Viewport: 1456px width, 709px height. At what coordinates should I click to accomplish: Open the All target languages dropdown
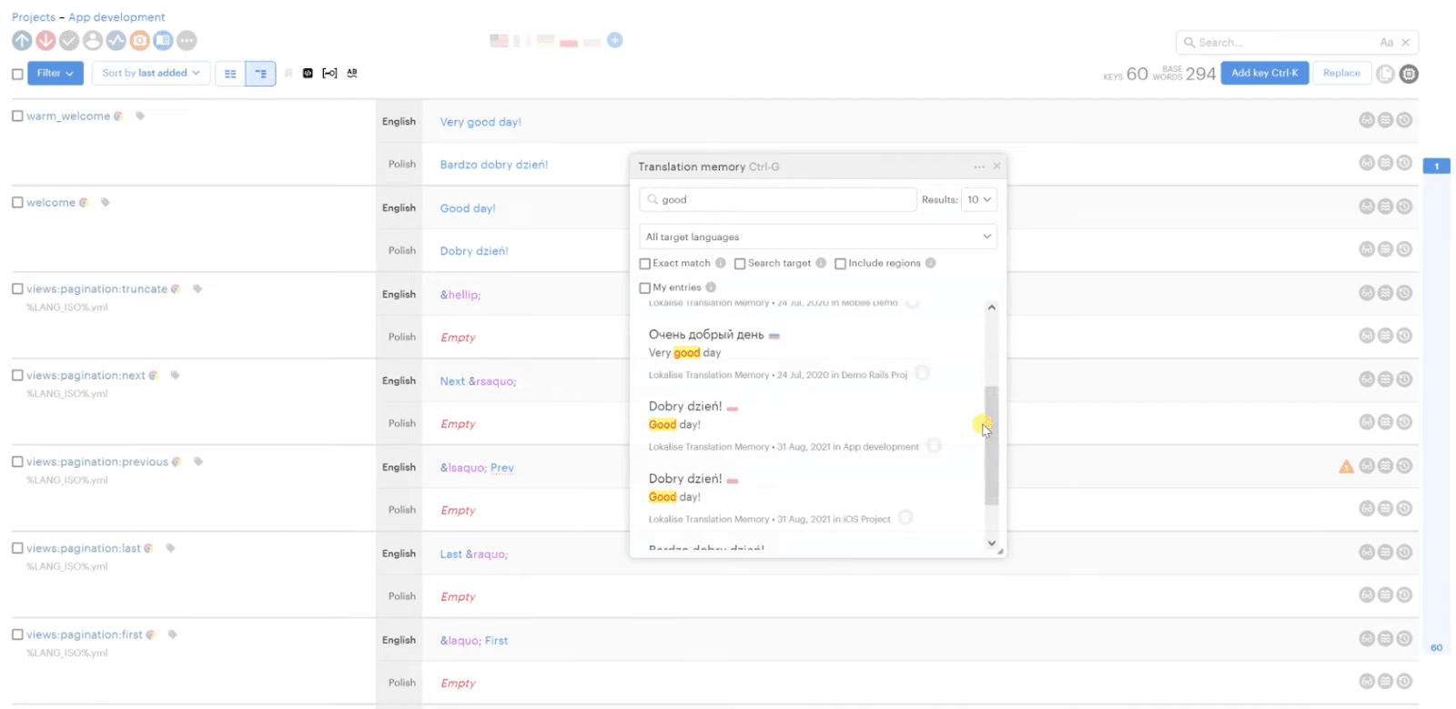point(817,237)
